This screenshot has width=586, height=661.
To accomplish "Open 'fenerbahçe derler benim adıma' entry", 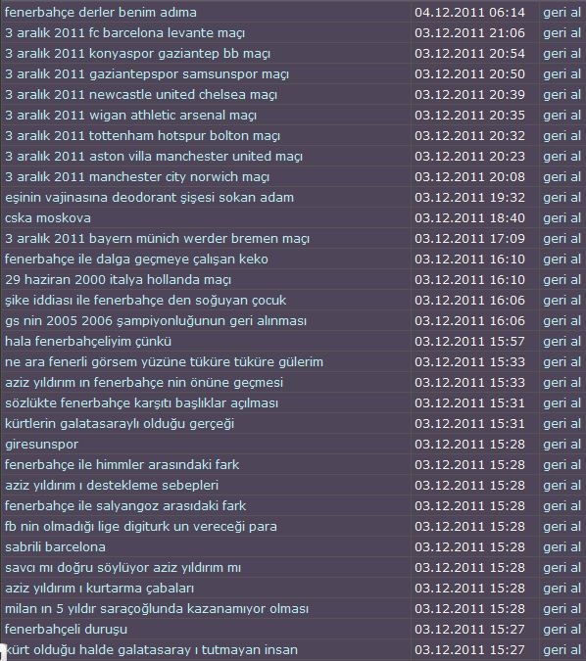I will click(101, 12).
